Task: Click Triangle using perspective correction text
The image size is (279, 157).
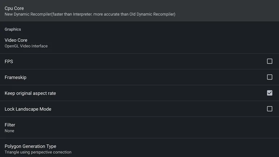Action: pos(38,152)
